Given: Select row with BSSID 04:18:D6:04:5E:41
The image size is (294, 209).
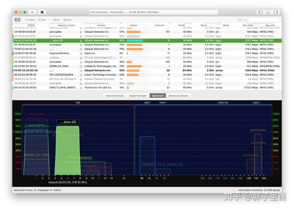Looking at the screenshot, I should pos(147,45).
